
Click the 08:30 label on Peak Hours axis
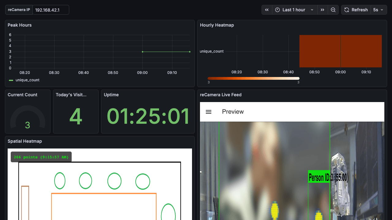(54, 73)
